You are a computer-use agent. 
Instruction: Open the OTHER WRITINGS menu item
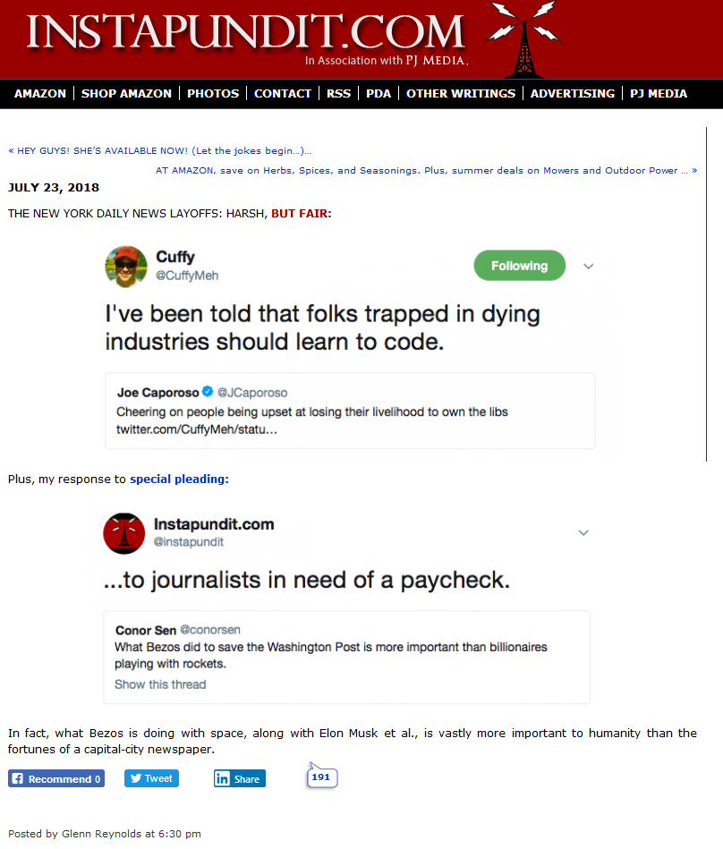pos(461,94)
